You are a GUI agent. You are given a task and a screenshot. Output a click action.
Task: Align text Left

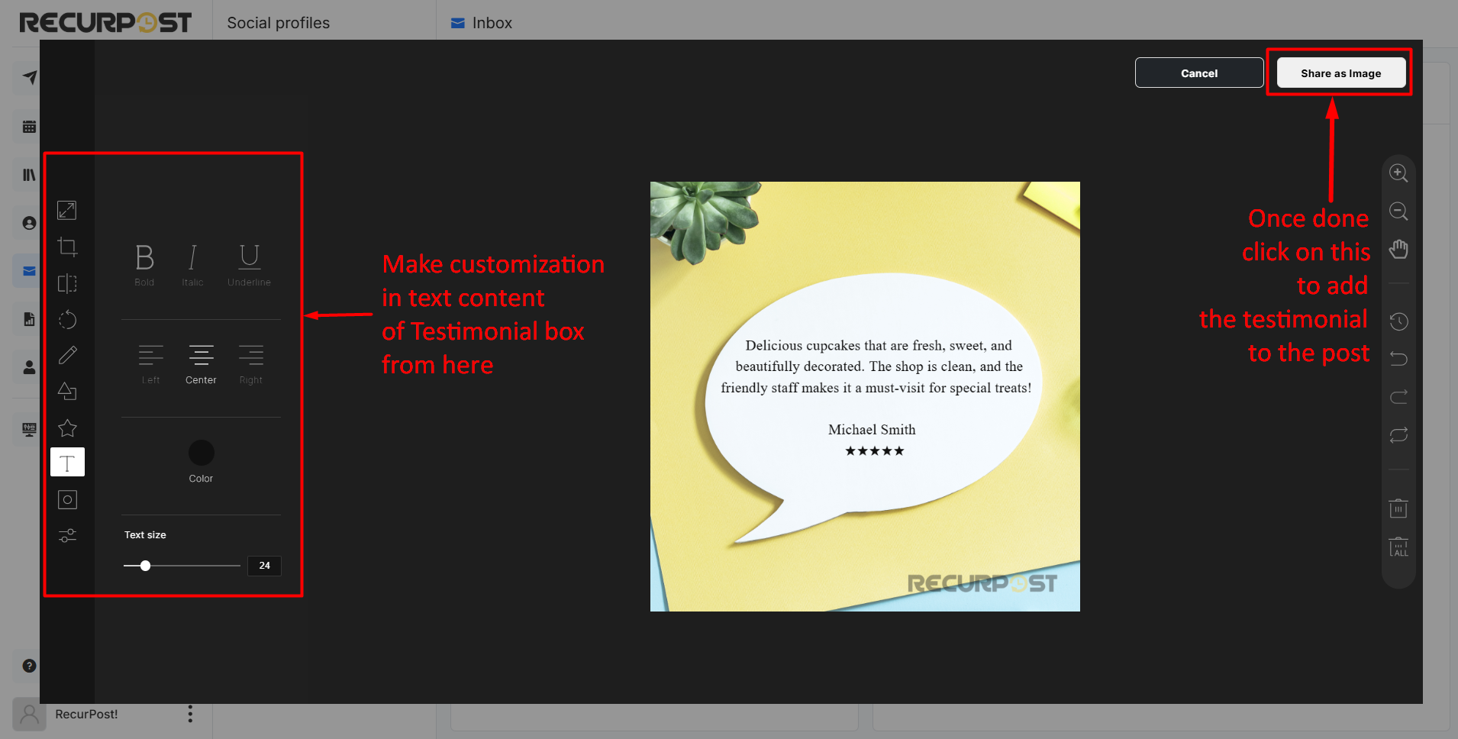pos(151,364)
